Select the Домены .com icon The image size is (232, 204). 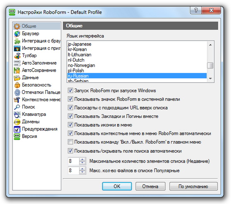(x=17, y=122)
